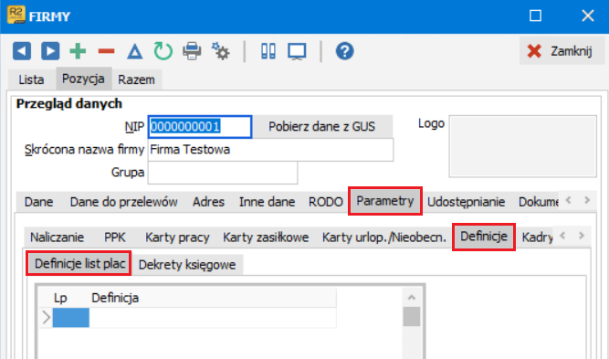This screenshot has height=359, width=609.
Task: Click the R2 application logo icon
Action: click(x=16, y=15)
